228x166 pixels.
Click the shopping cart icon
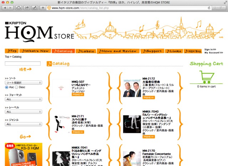206,77
